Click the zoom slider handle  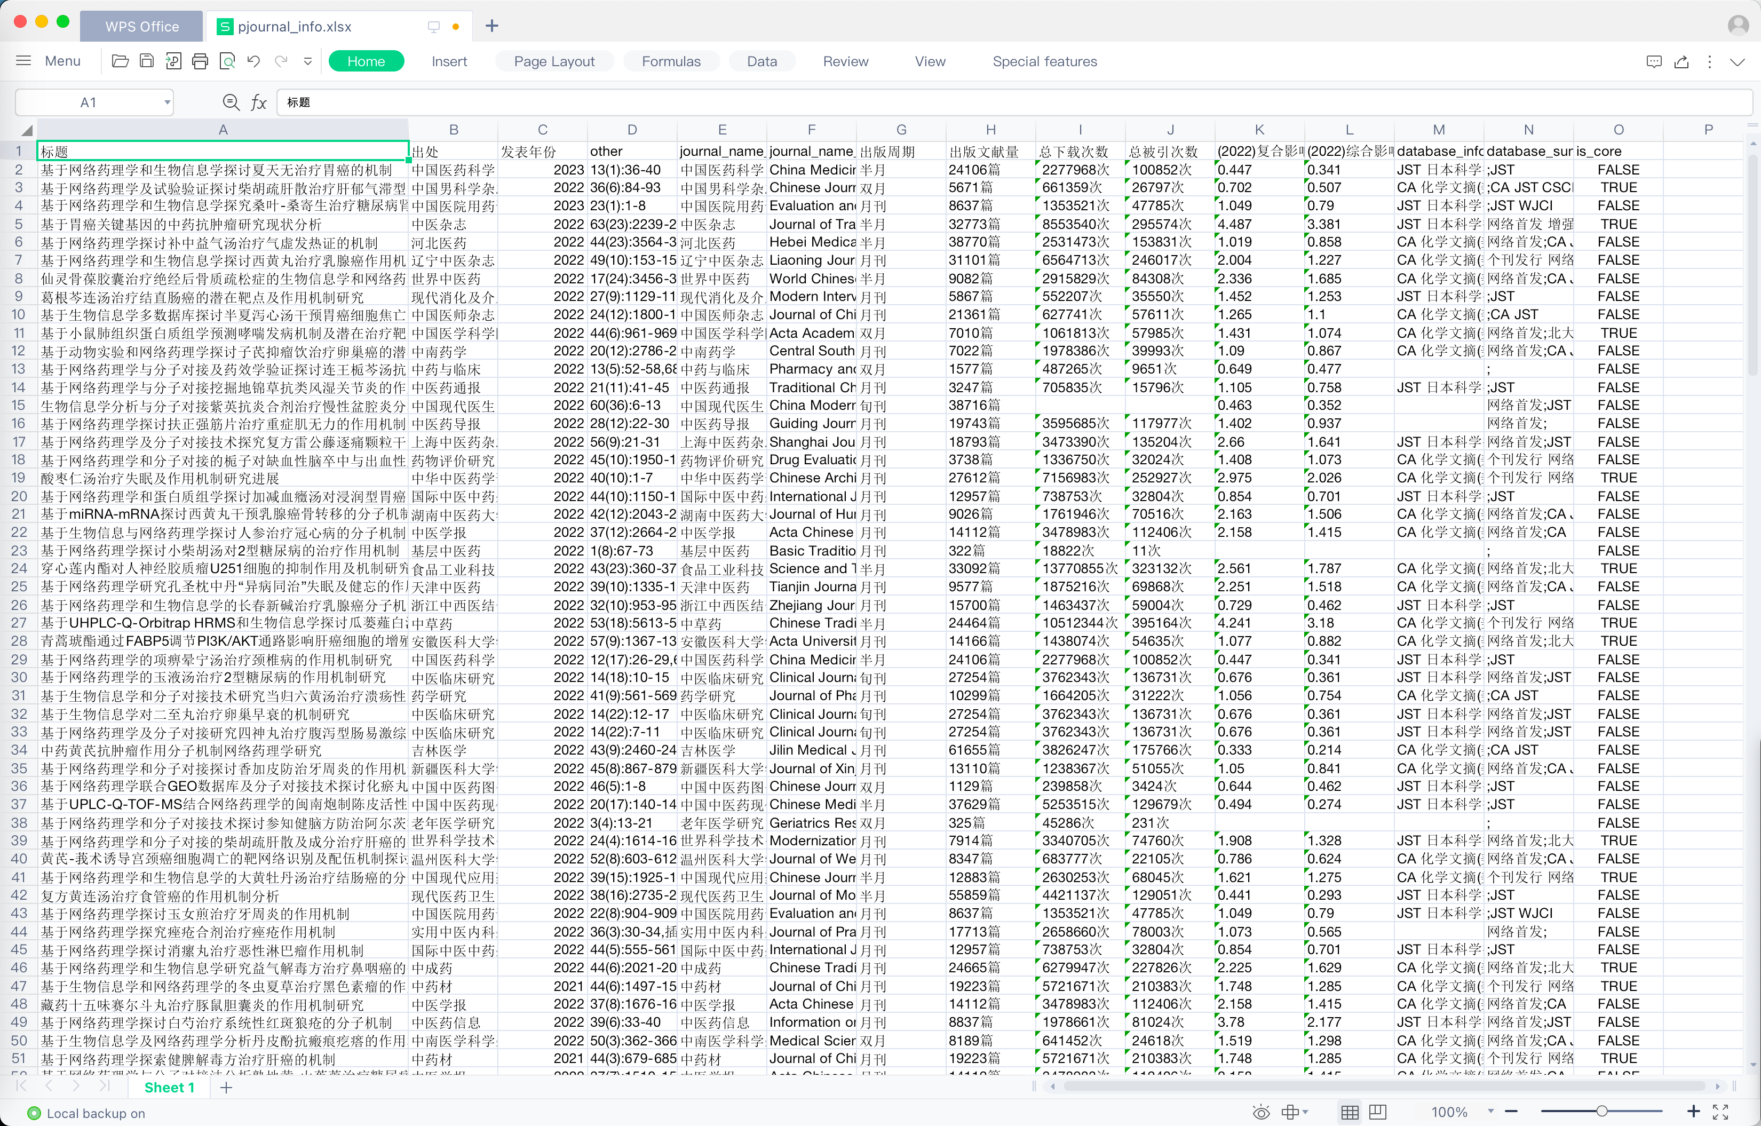[1601, 1112]
